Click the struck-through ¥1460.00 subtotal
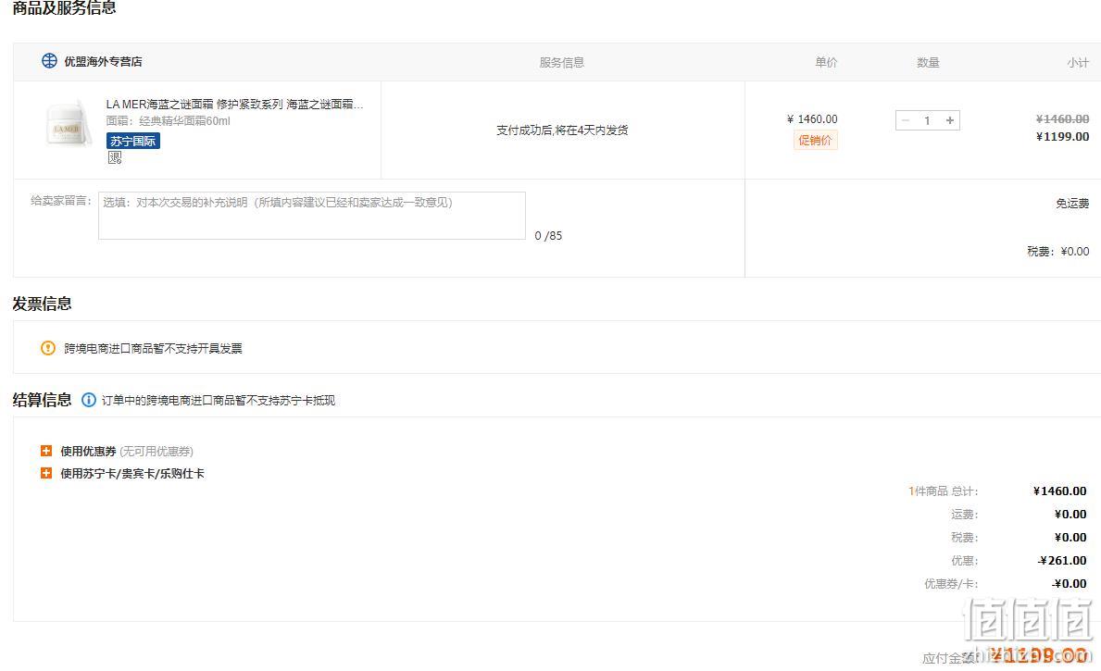 coord(1062,119)
